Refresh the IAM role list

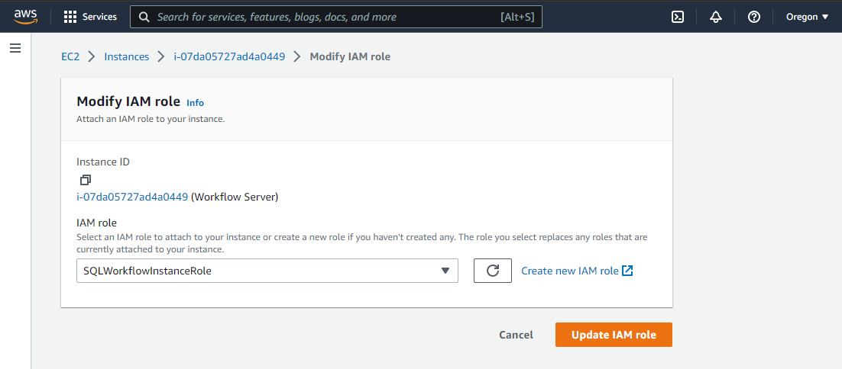tap(492, 271)
